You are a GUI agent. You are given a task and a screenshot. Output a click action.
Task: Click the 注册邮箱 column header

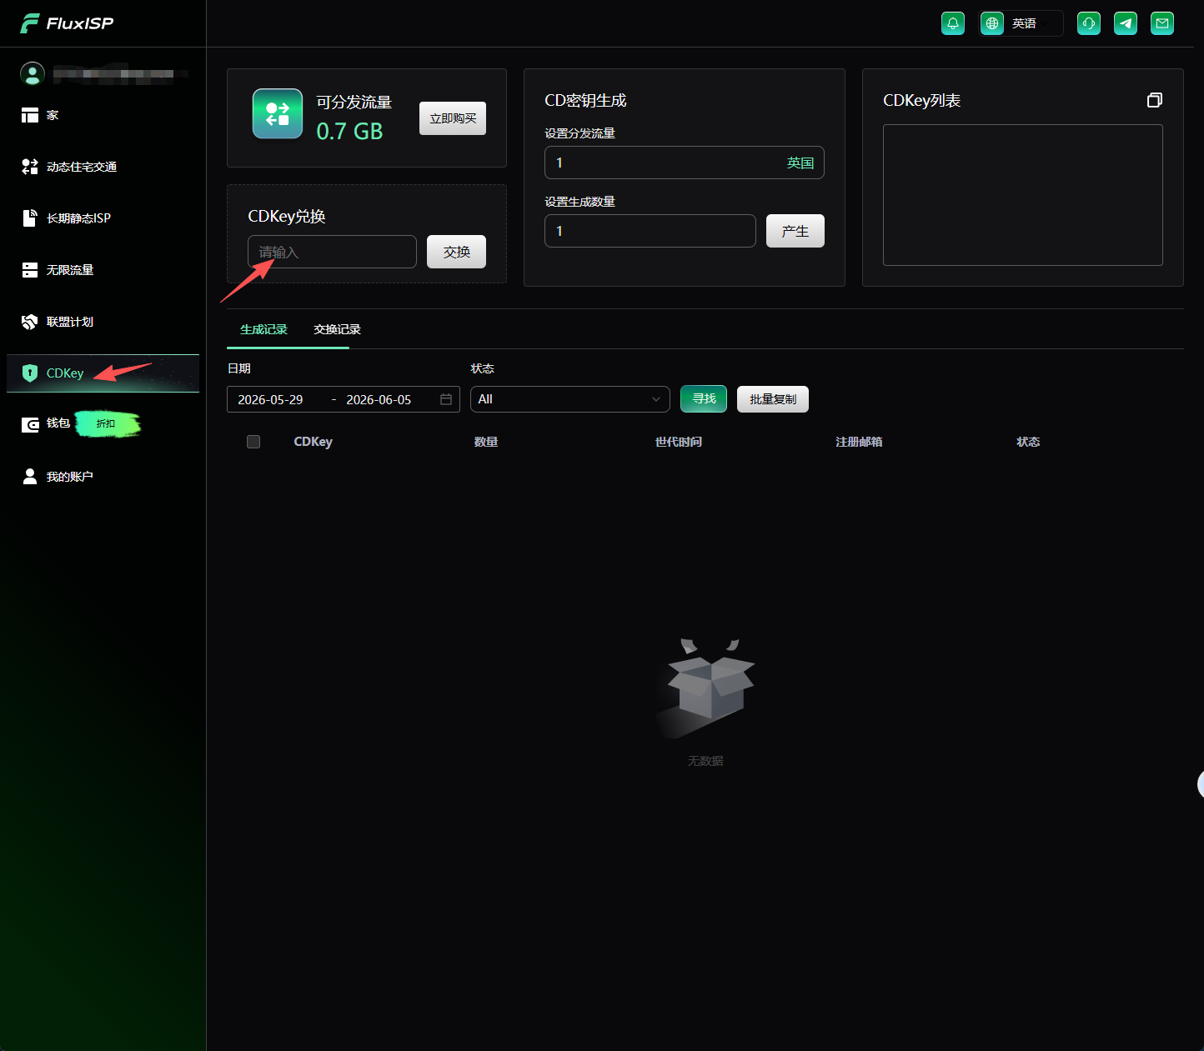859,442
